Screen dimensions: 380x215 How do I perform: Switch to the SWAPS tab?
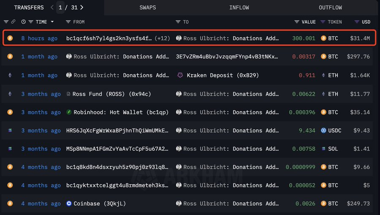click(x=148, y=8)
